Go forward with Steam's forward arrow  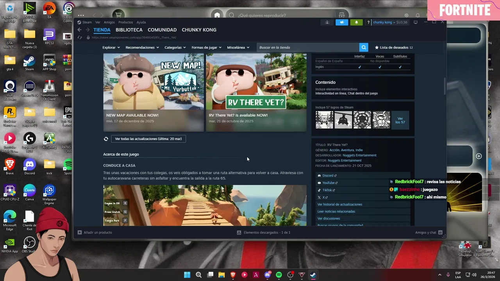point(87,30)
